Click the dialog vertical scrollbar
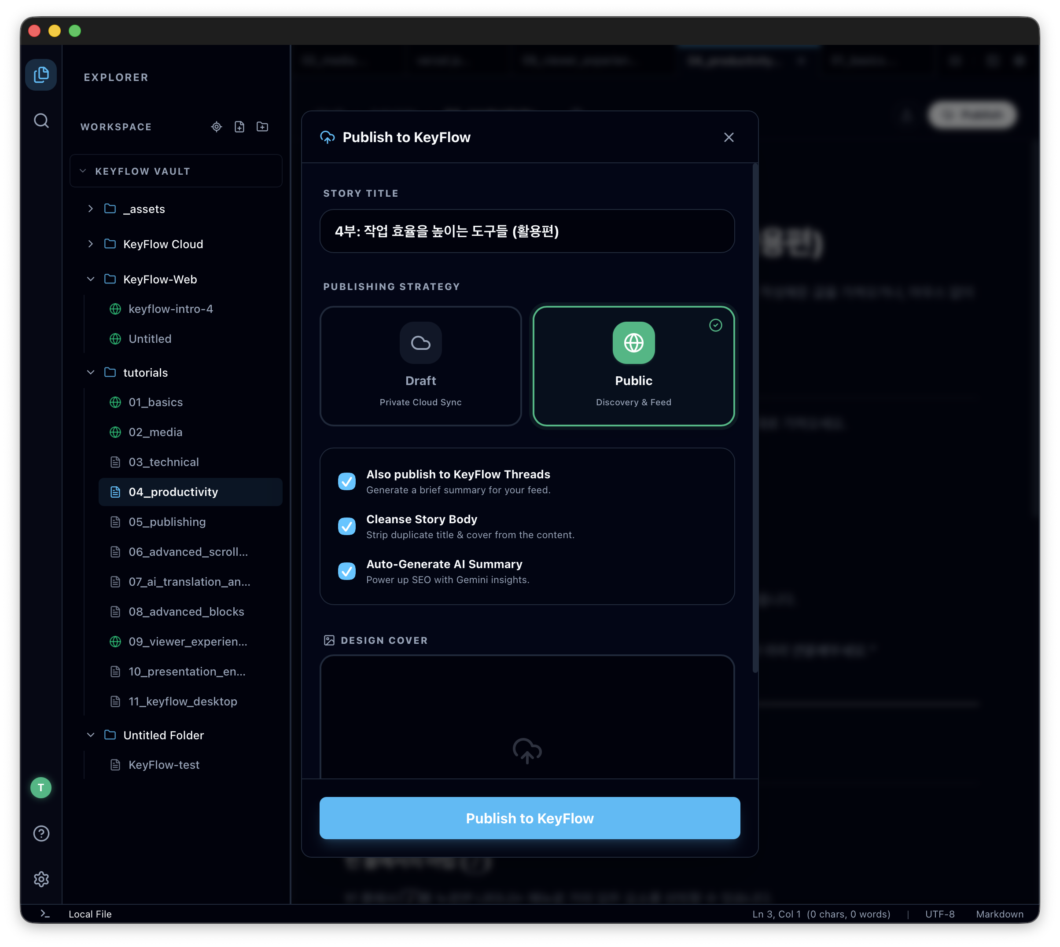The height and width of the screenshot is (947, 1060). tap(755, 418)
